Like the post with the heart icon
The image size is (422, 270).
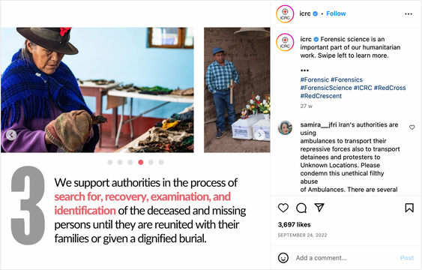point(283,208)
